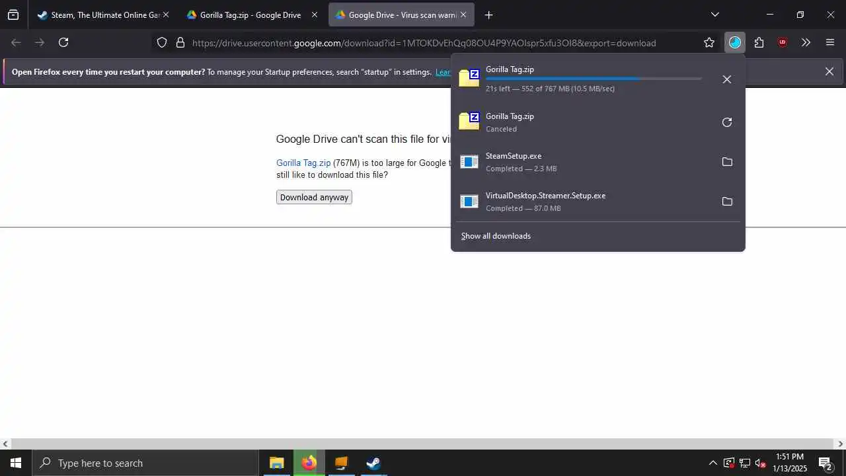Open the Gorilla Tag.zip link on the page
This screenshot has width=846, height=476.
(303, 163)
